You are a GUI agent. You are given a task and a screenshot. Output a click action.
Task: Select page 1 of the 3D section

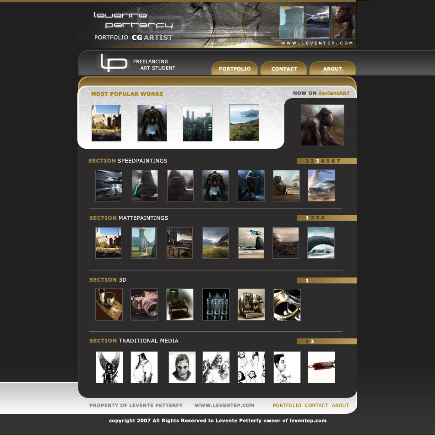click(x=307, y=281)
